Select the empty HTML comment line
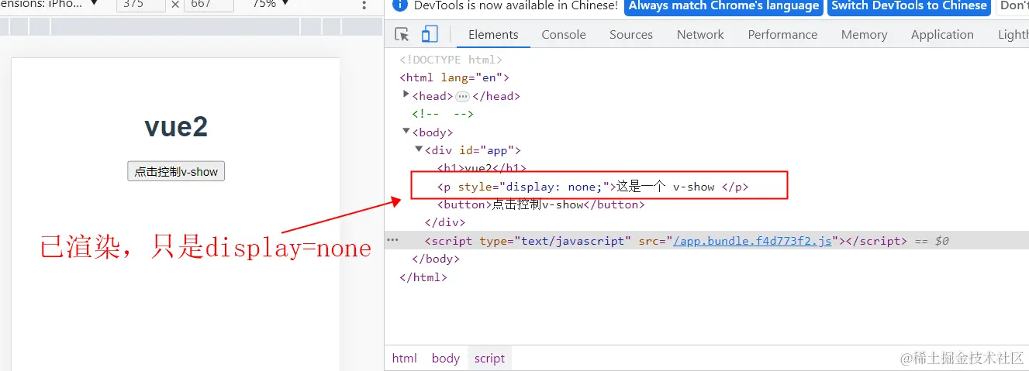The height and width of the screenshot is (371, 1029). [442, 114]
